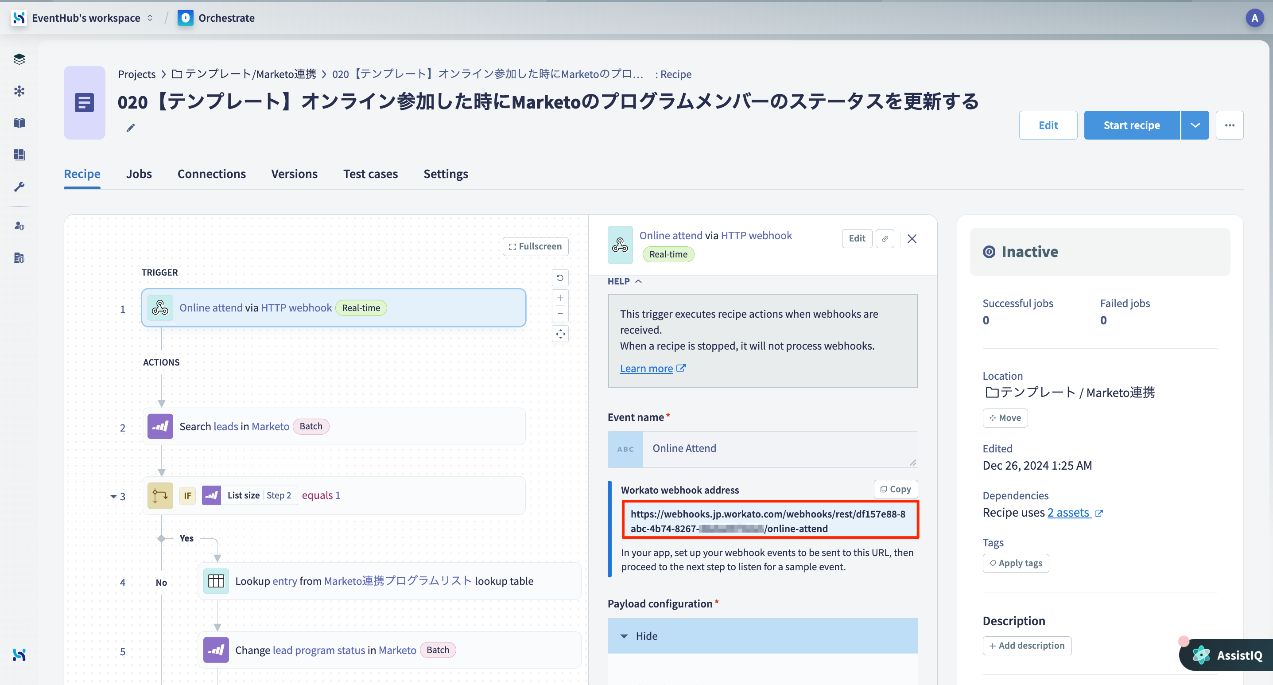Click the webhook icon on trigger step 1

[160, 308]
